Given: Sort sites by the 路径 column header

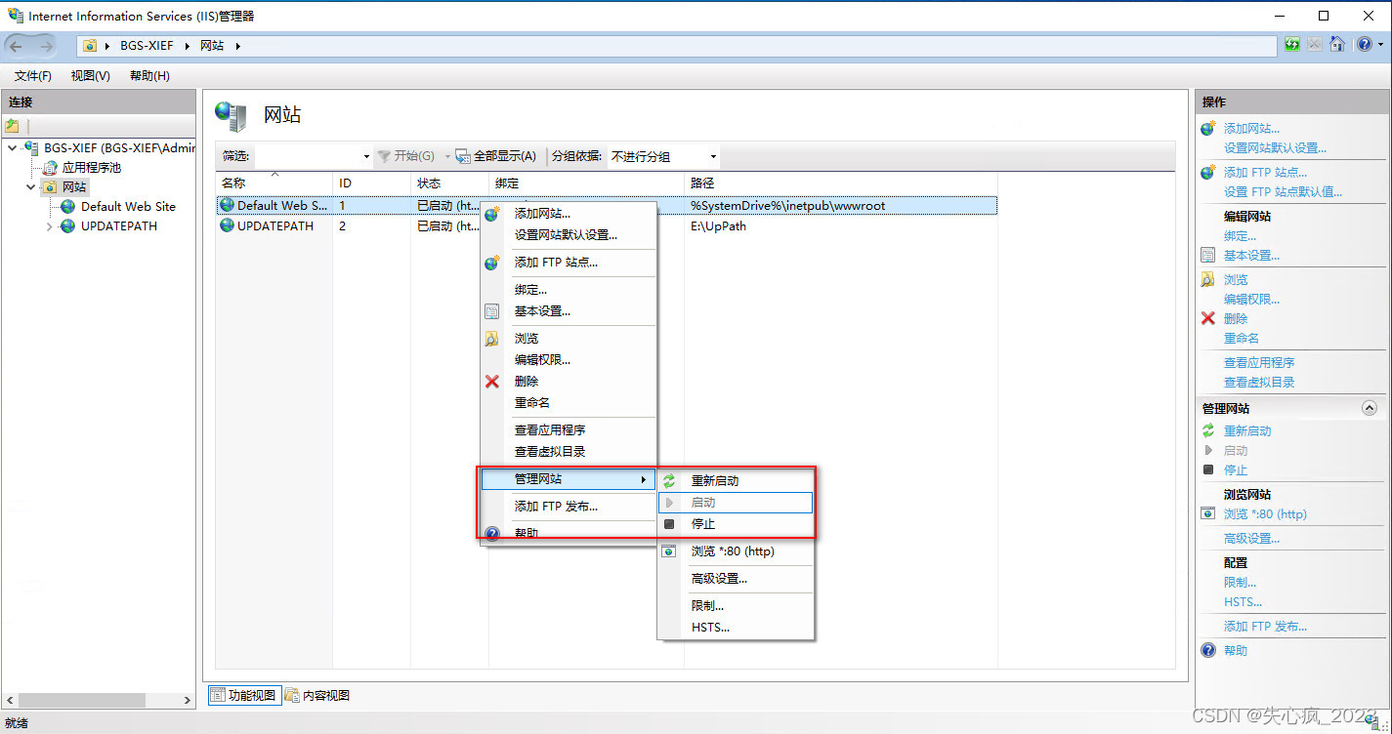Looking at the screenshot, I should [840, 183].
